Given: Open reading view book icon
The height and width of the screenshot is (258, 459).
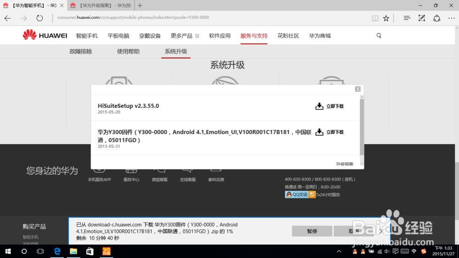Looking at the screenshot, I should (375, 18).
